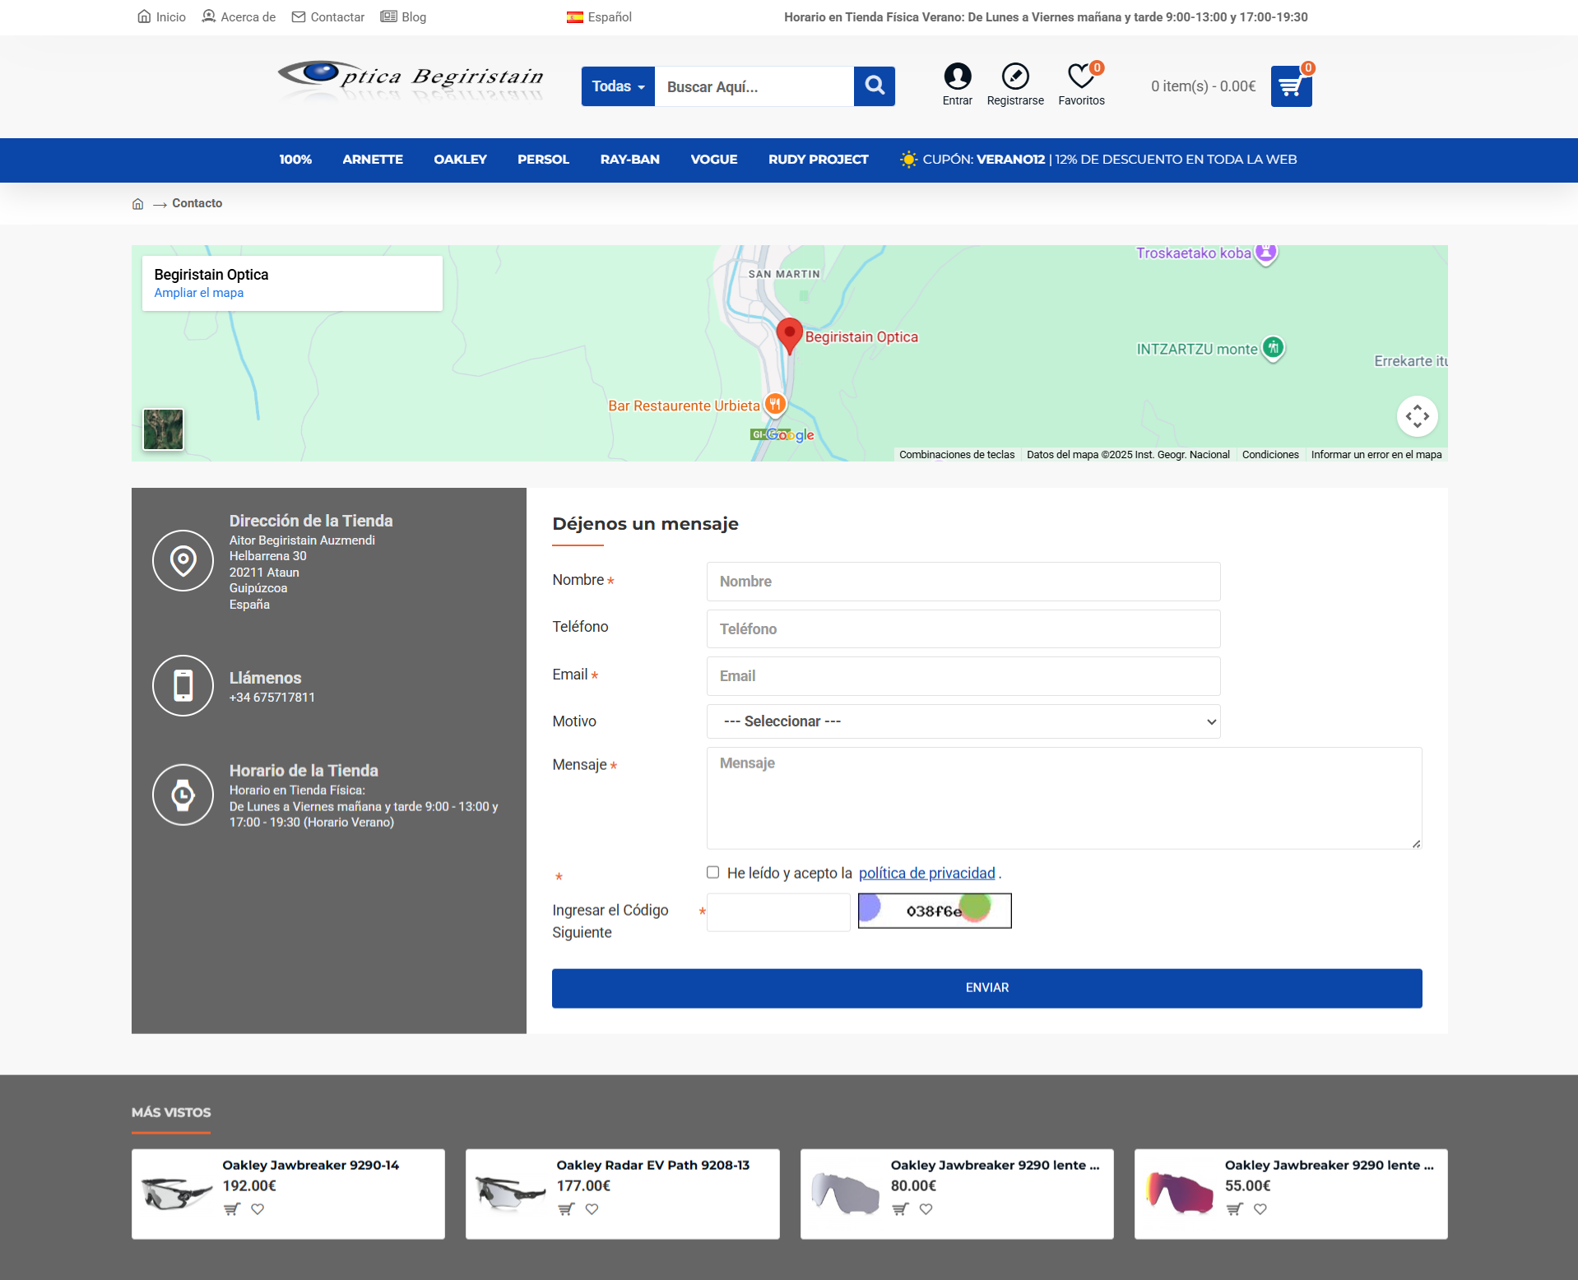Open Favoritos heart icon in header

click(1080, 77)
